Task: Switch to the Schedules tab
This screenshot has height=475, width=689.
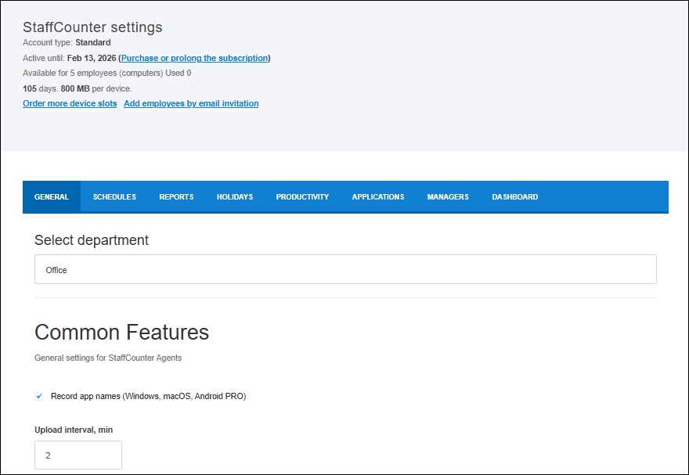Action: pyautogui.click(x=114, y=196)
